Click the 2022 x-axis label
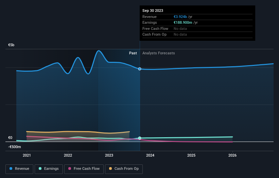Screen dimensions: 279x178 pyautogui.click(x=68, y=155)
